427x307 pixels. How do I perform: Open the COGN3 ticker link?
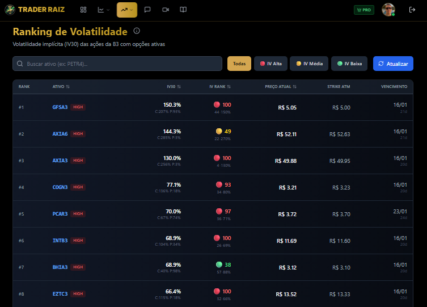(60, 187)
